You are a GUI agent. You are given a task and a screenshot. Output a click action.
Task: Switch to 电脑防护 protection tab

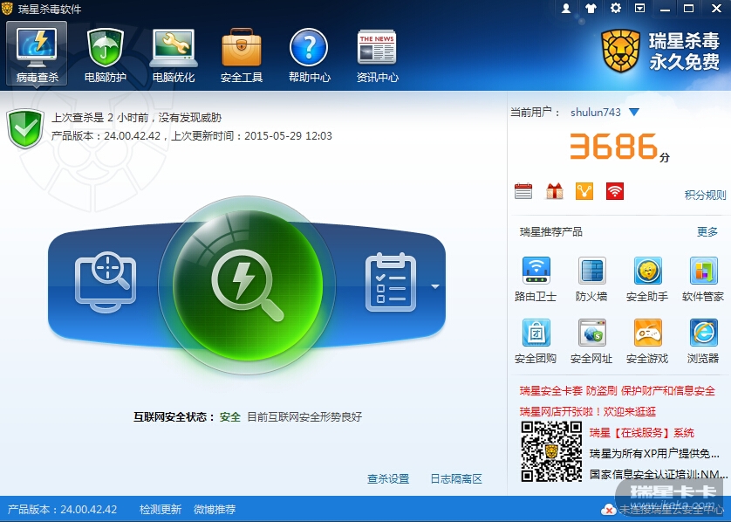point(106,55)
